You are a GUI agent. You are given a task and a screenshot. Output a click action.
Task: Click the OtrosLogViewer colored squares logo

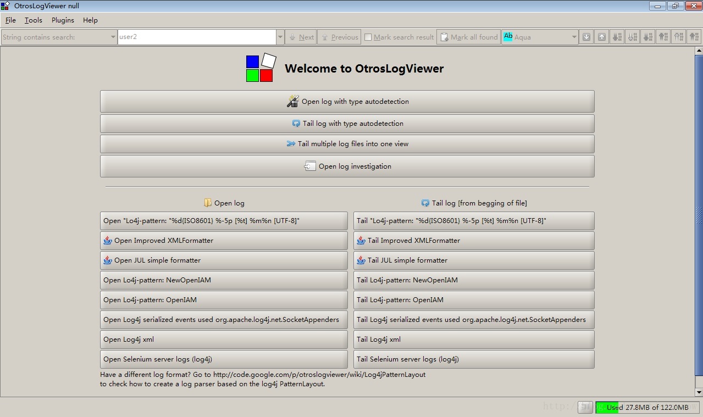260,68
